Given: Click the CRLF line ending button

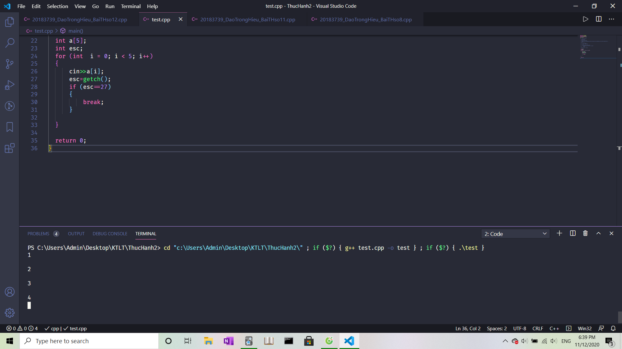Looking at the screenshot, I should point(537,329).
